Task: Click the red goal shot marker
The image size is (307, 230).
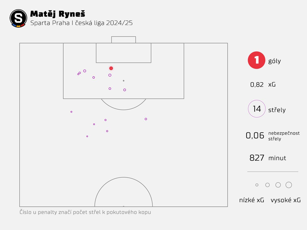Action: pyautogui.click(x=111, y=68)
